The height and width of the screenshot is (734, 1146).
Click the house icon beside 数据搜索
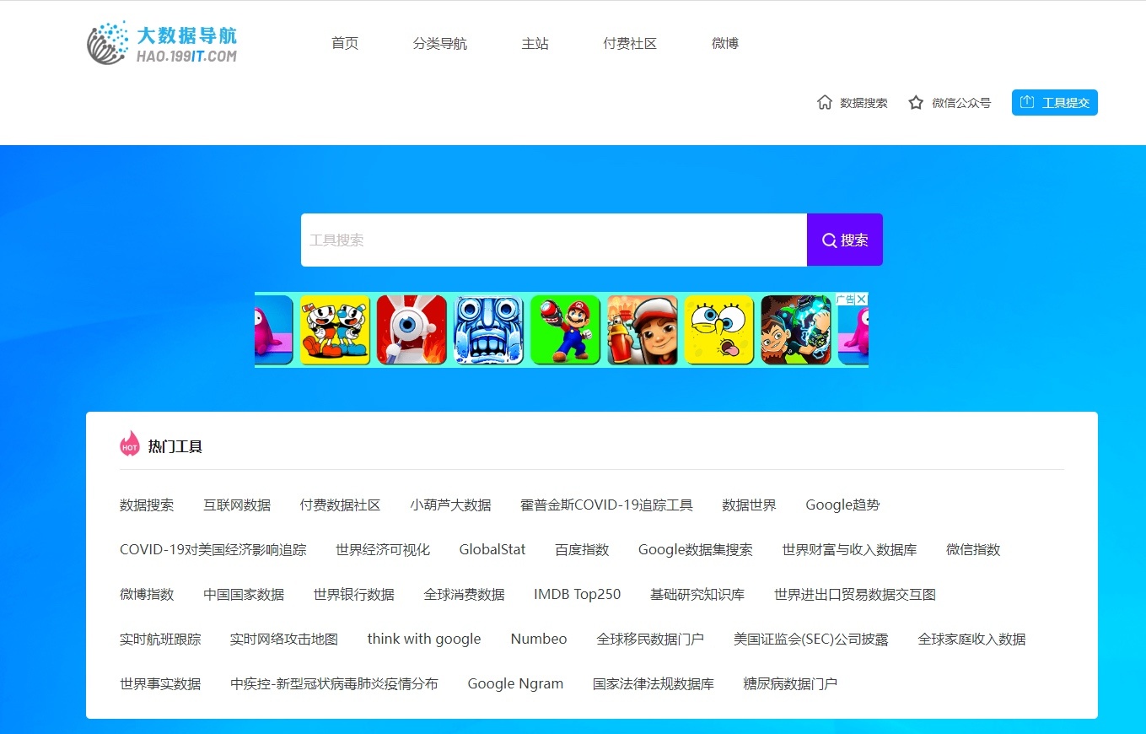pyautogui.click(x=825, y=102)
